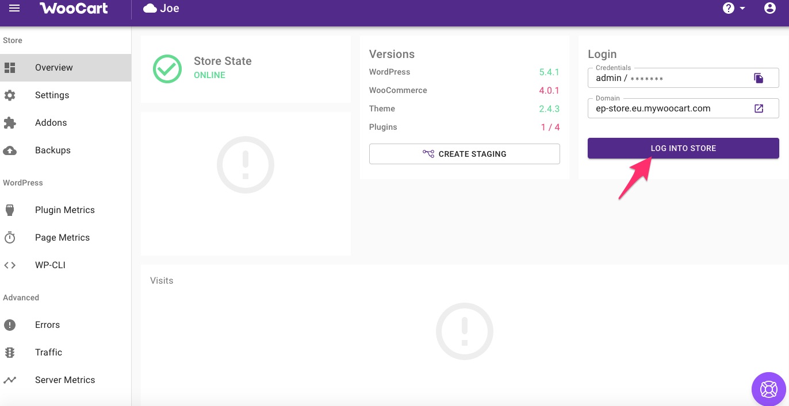Click the WooCart logo

pyautogui.click(x=74, y=9)
